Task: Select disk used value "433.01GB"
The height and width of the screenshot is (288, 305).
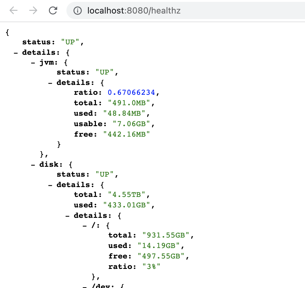Action: (x=126, y=205)
